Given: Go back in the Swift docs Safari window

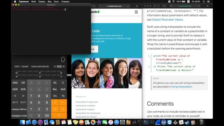Looking at the screenshot, I should pyautogui.click(x=155, y=6).
